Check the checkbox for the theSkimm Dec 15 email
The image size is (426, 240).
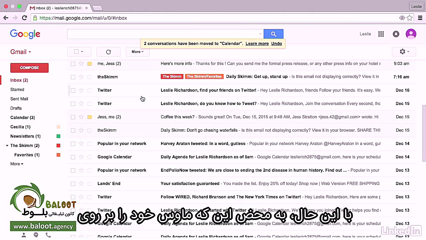73,130
